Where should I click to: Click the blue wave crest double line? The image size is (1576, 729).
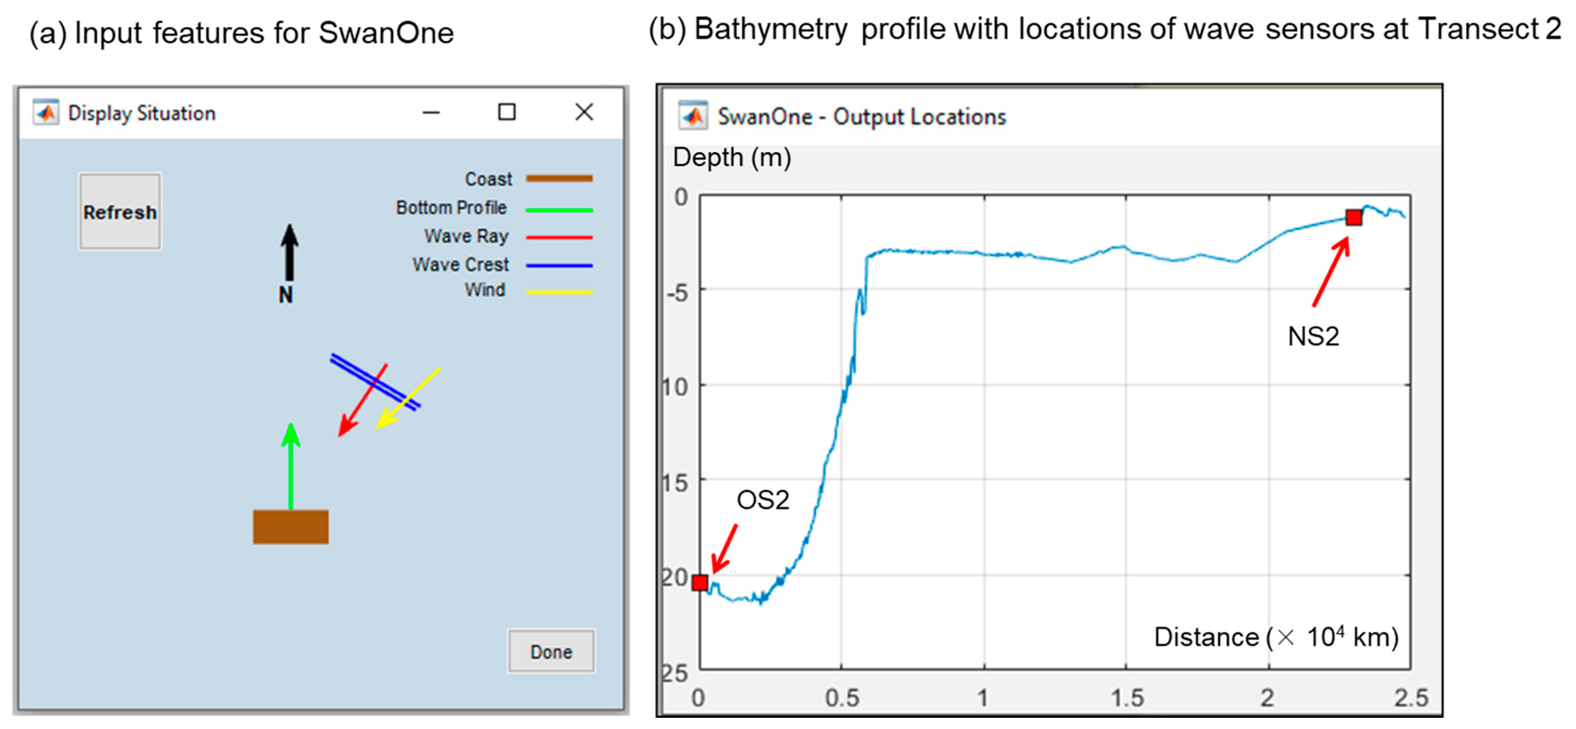[375, 382]
